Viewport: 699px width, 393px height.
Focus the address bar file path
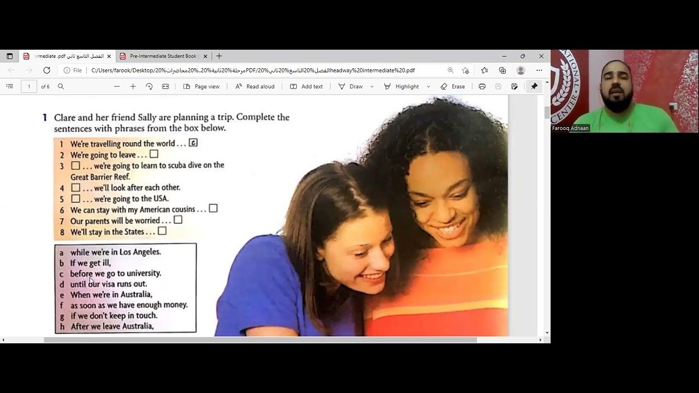coord(253,70)
